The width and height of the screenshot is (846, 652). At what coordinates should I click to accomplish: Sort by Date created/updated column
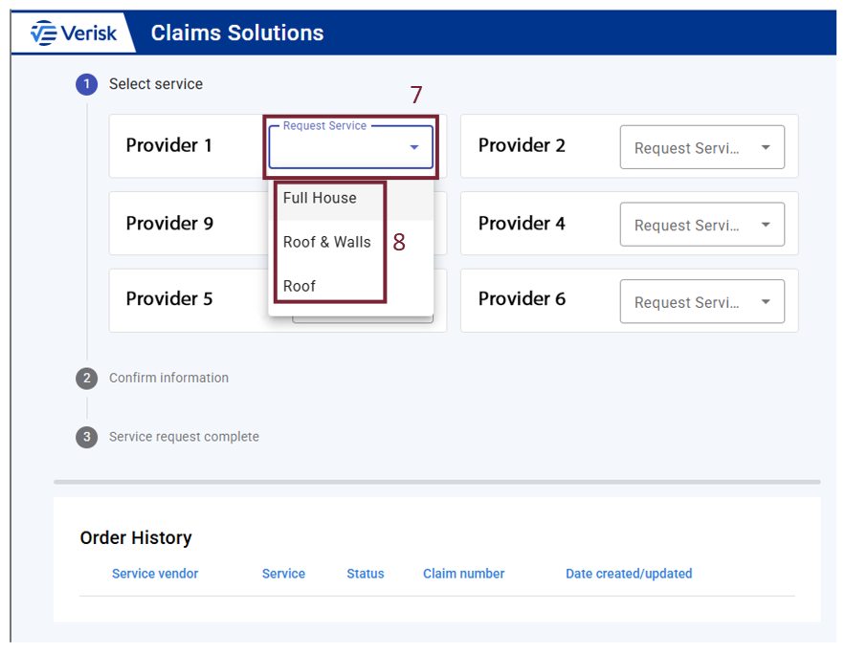tap(628, 574)
